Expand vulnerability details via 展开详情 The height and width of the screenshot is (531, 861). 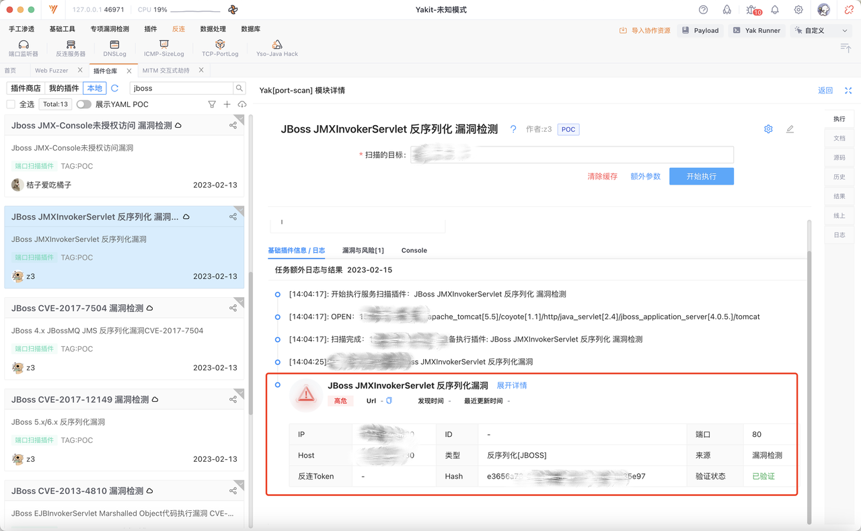click(x=512, y=386)
